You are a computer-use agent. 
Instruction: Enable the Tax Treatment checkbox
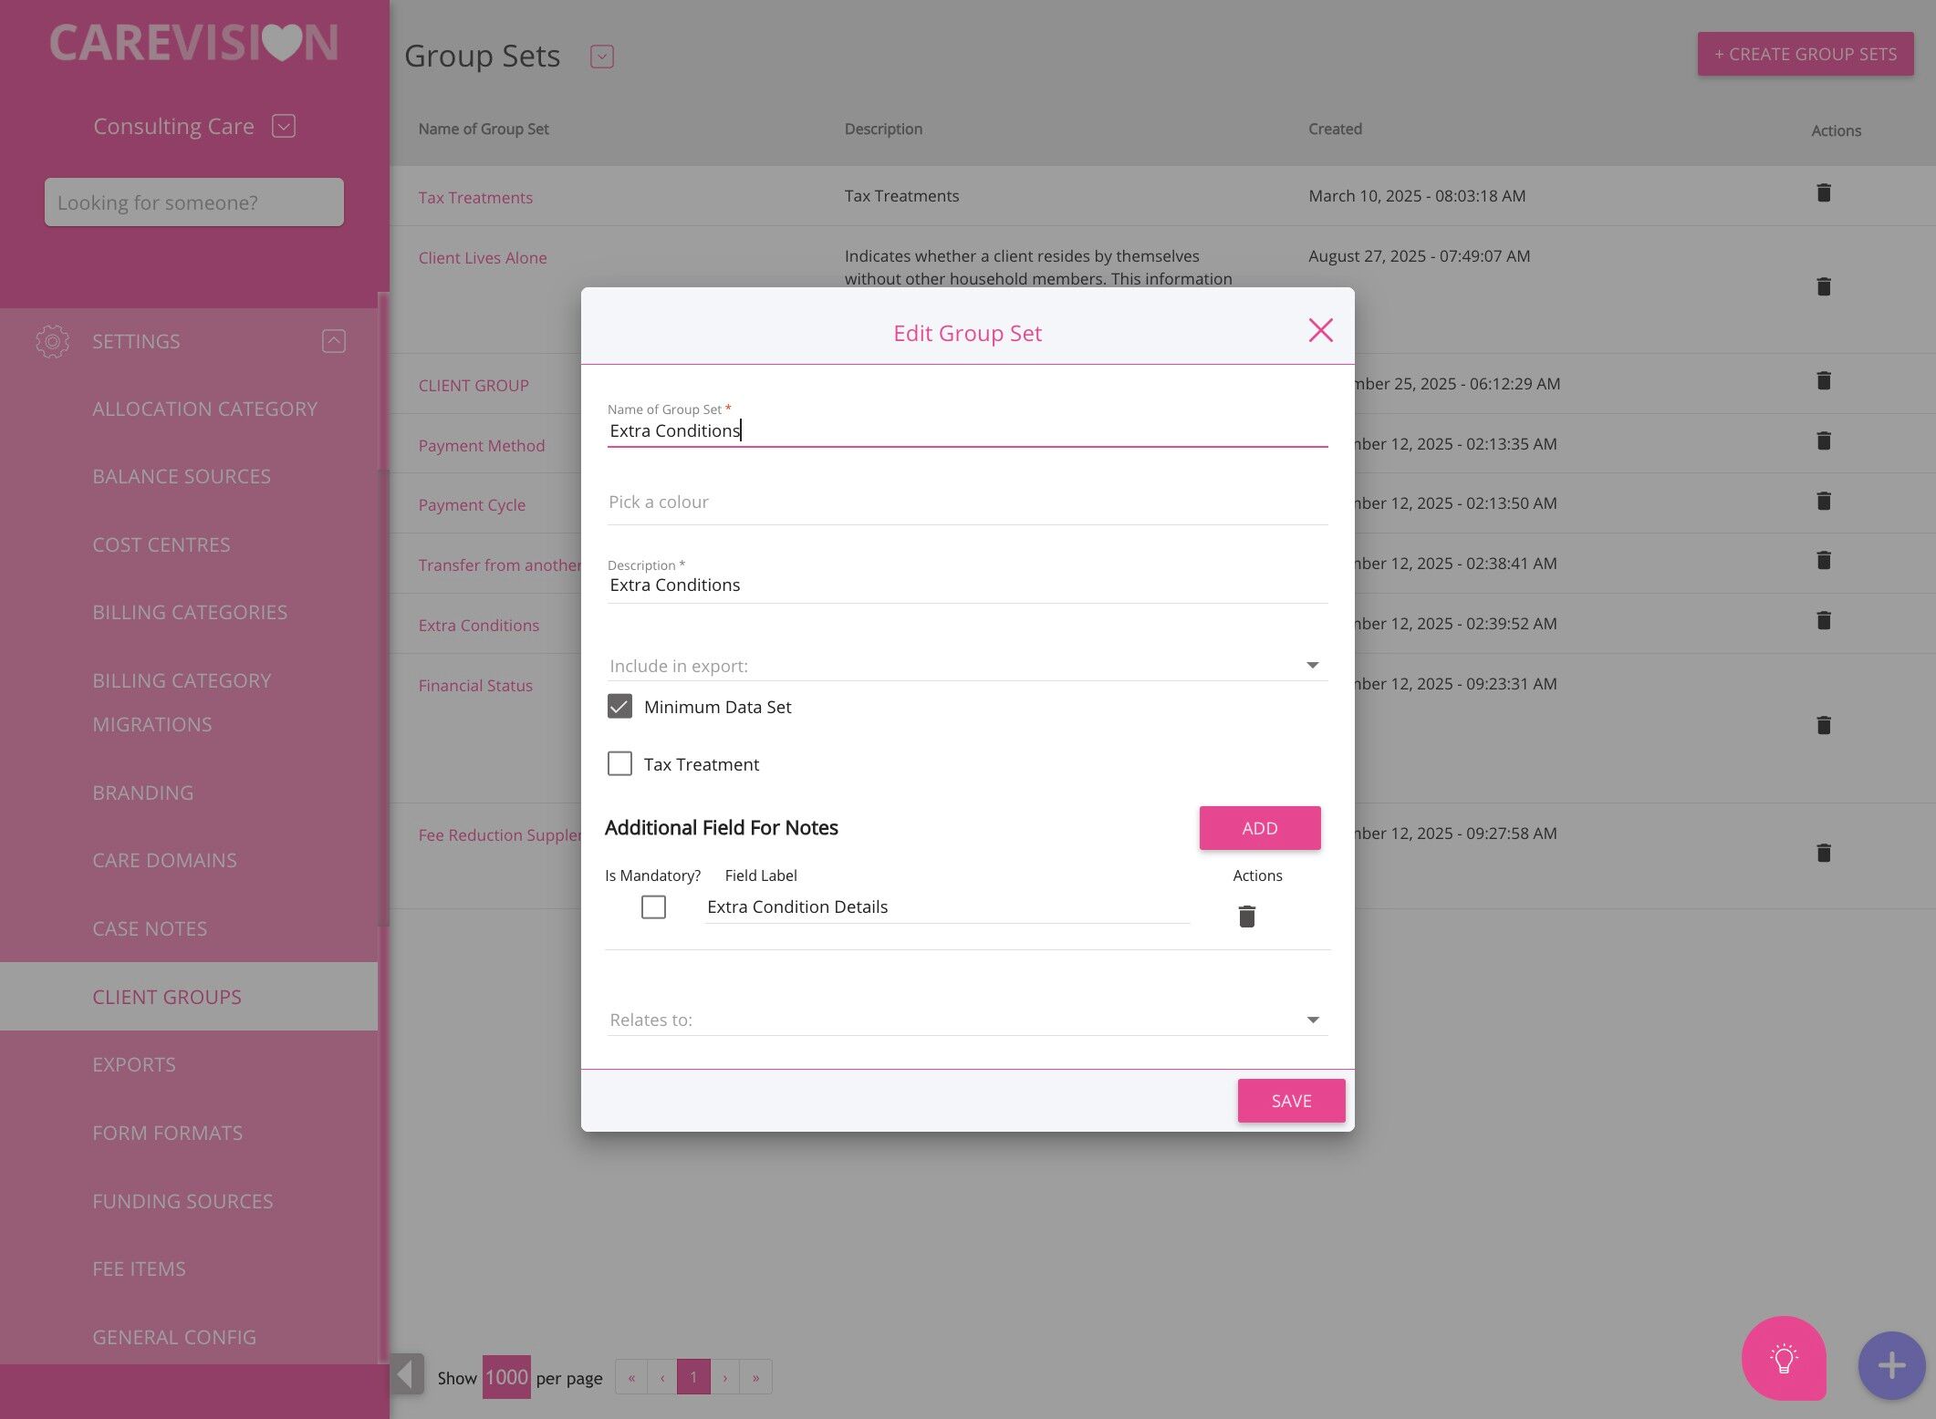619,763
